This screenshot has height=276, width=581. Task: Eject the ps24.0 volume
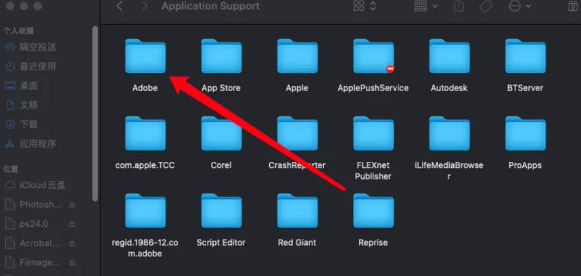tap(72, 223)
